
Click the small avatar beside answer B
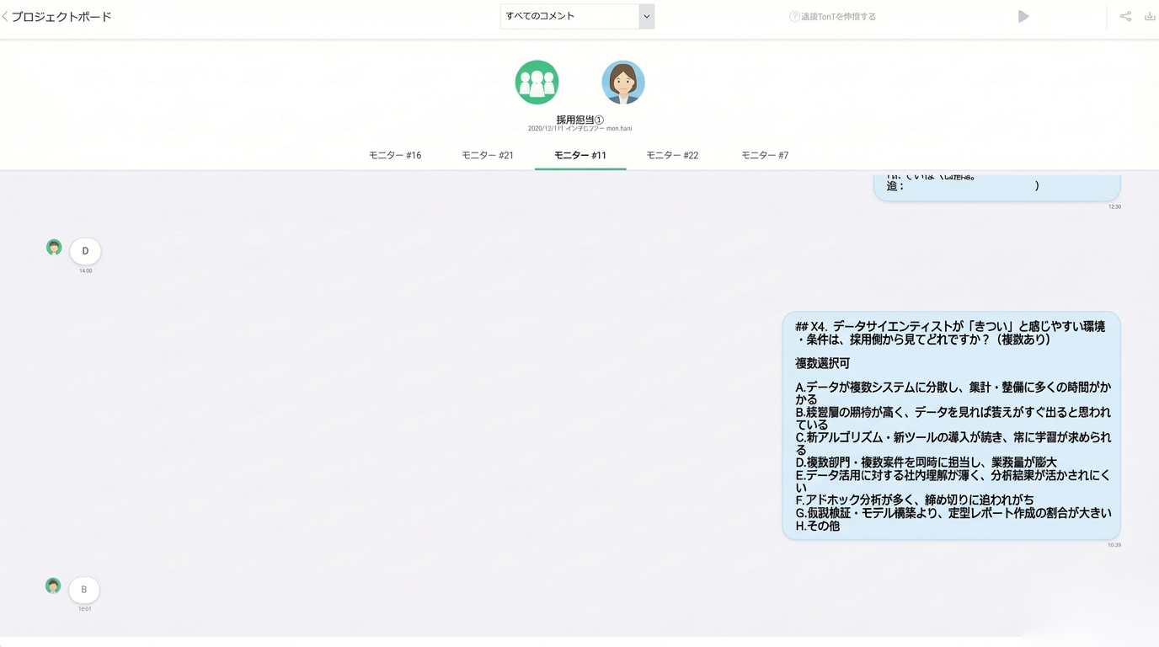pyautogui.click(x=53, y=586)
